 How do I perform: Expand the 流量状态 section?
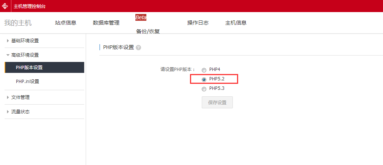(20, 112)
